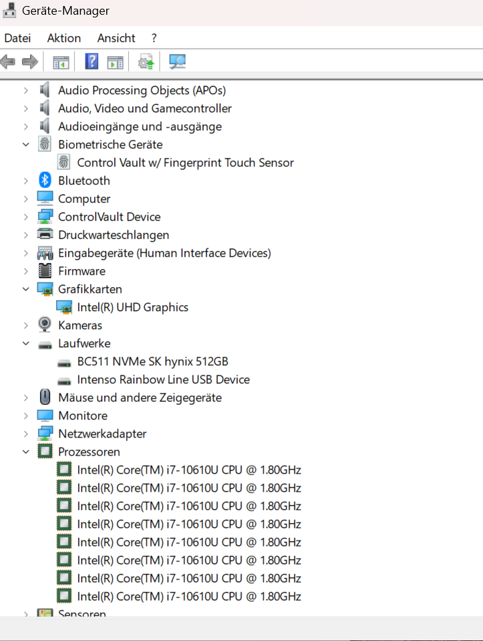Click chip icon next to Firmware
Viewport: 483px width, 641px height.
(x=45, y=270)
